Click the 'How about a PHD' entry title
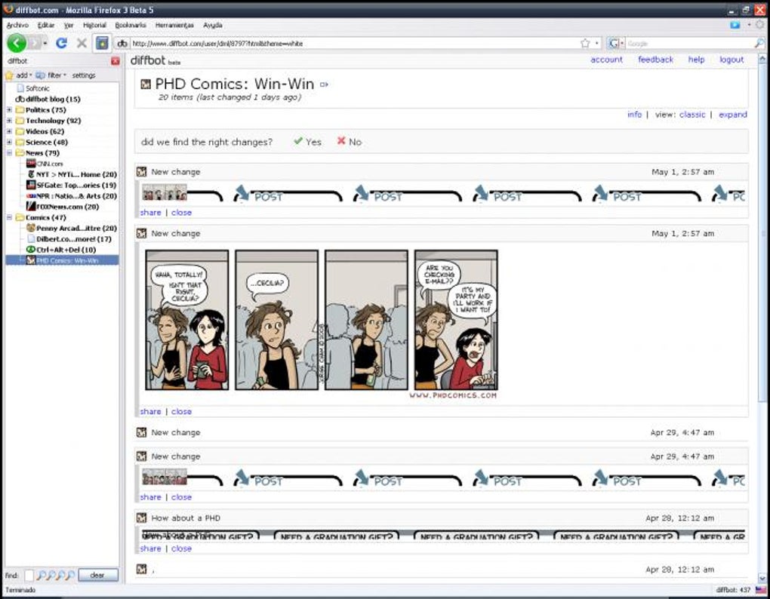Viewport: 770px width, 599px height. point(186,518)
